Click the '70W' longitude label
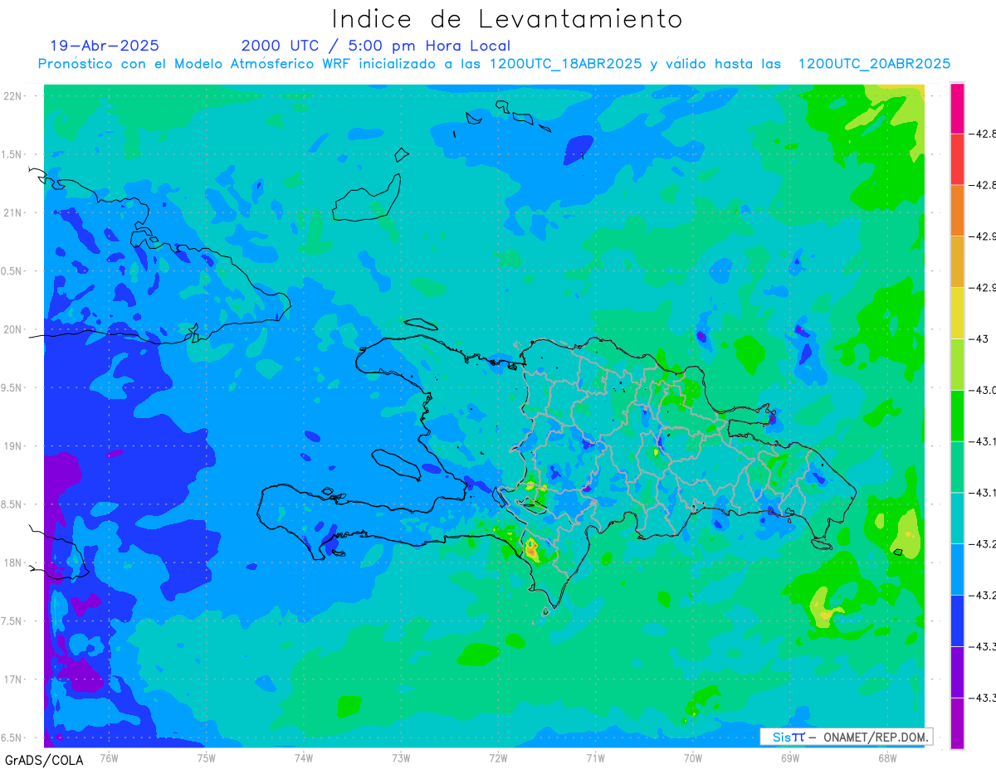The width and height of the screenshot is (996, 769). point(693,758)
